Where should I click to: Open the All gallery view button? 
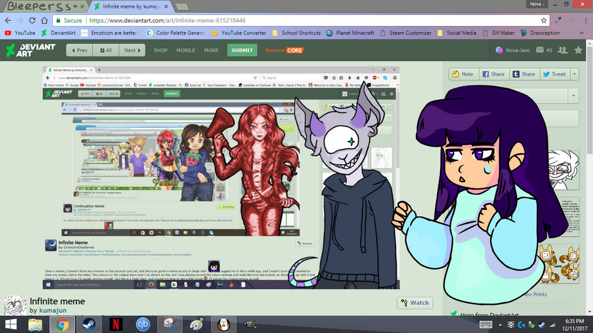pyautogui.click(x=106, y=50)
